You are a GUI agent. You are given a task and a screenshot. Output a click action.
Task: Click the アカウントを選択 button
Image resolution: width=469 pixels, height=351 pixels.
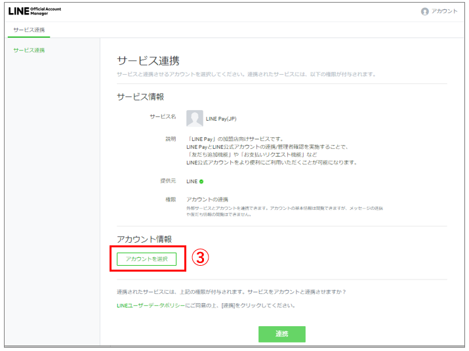(x=146, y=259)
